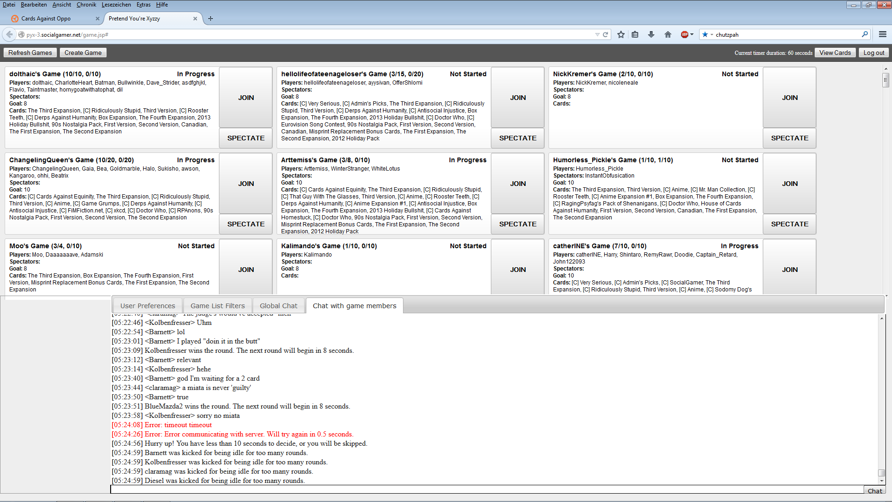Viewport: 892px width, 502px height.
Task: Open the Lesezeichen menu
Action: [x=116, y=5]
